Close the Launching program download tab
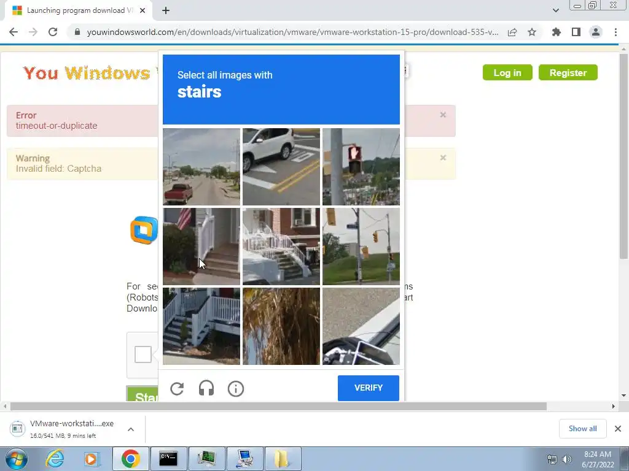 [143, 10]
